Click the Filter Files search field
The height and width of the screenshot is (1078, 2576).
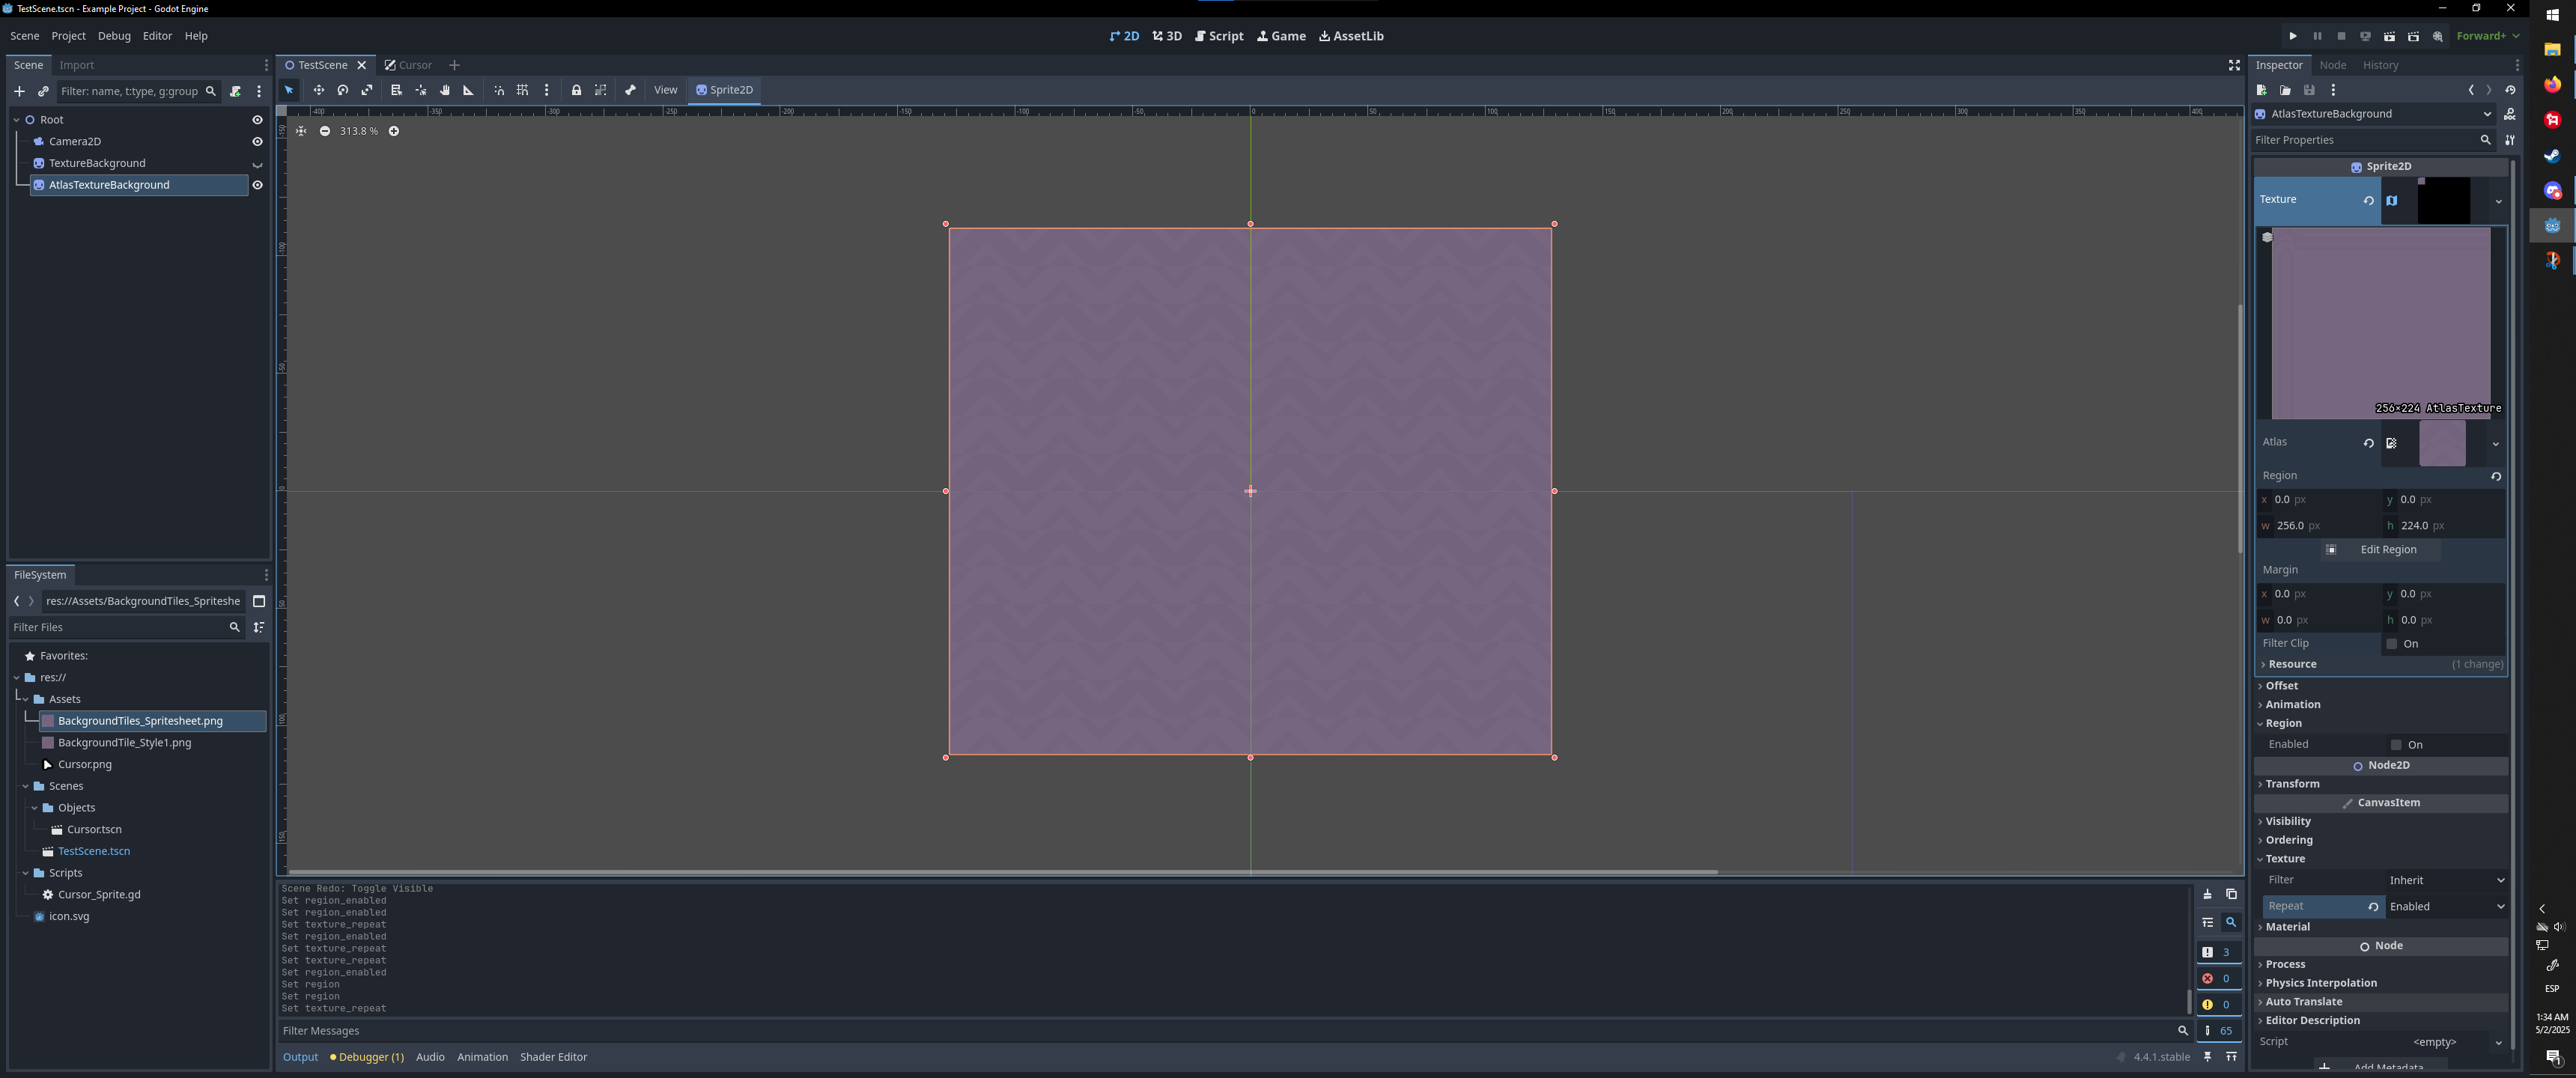point(126,627)
